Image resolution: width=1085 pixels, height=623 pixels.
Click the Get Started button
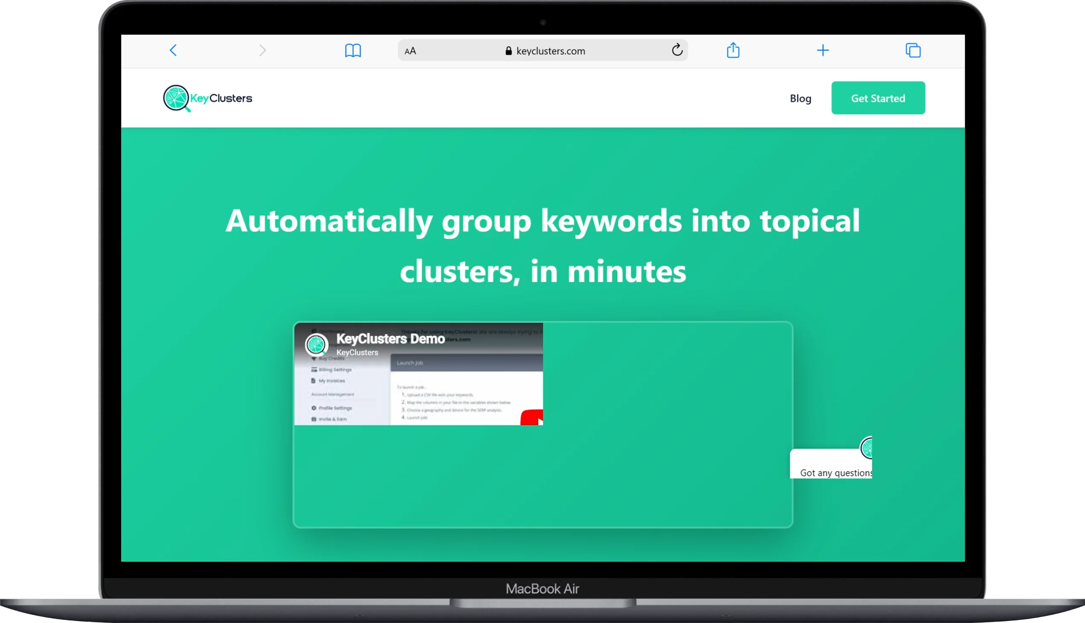[878, 98]
